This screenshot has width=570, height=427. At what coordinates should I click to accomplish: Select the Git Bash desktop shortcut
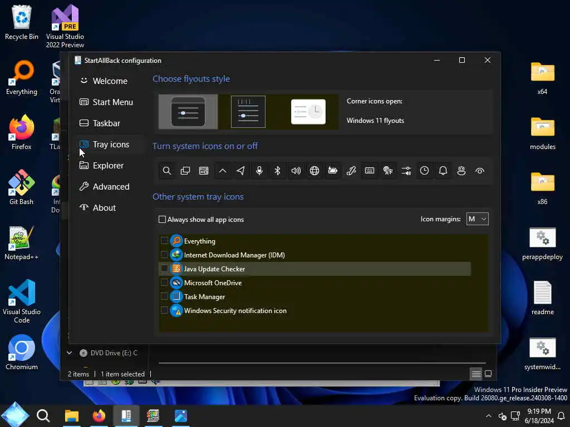click(x=22, y=187)
